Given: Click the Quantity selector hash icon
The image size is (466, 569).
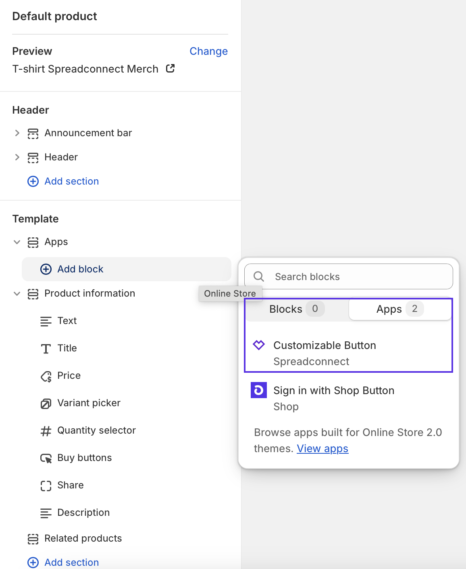Looking at the screenshot, I should point(46,431).
